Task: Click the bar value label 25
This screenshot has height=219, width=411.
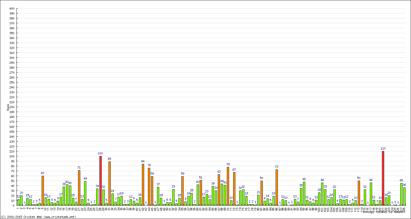Action: click(192, 190)
